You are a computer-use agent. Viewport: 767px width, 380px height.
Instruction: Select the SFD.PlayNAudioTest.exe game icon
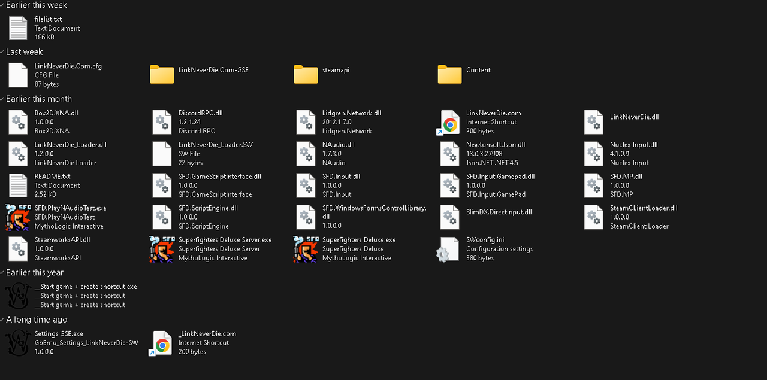(x=18, y=217)
